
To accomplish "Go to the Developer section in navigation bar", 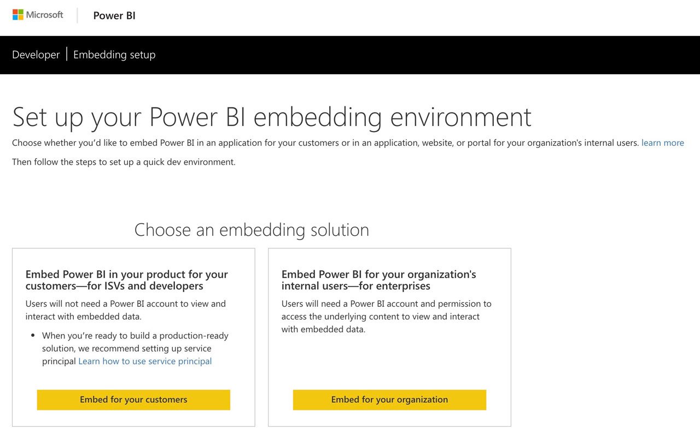I will [x=36, y=55].
